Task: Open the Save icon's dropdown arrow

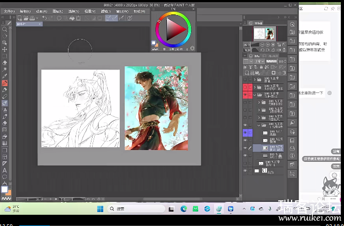Action: pyautogui.click(x=37, y=18)
